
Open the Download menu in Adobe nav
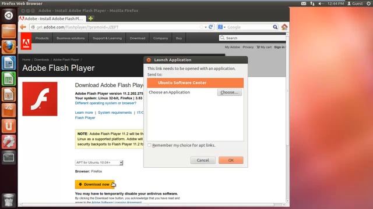point(138,38)
